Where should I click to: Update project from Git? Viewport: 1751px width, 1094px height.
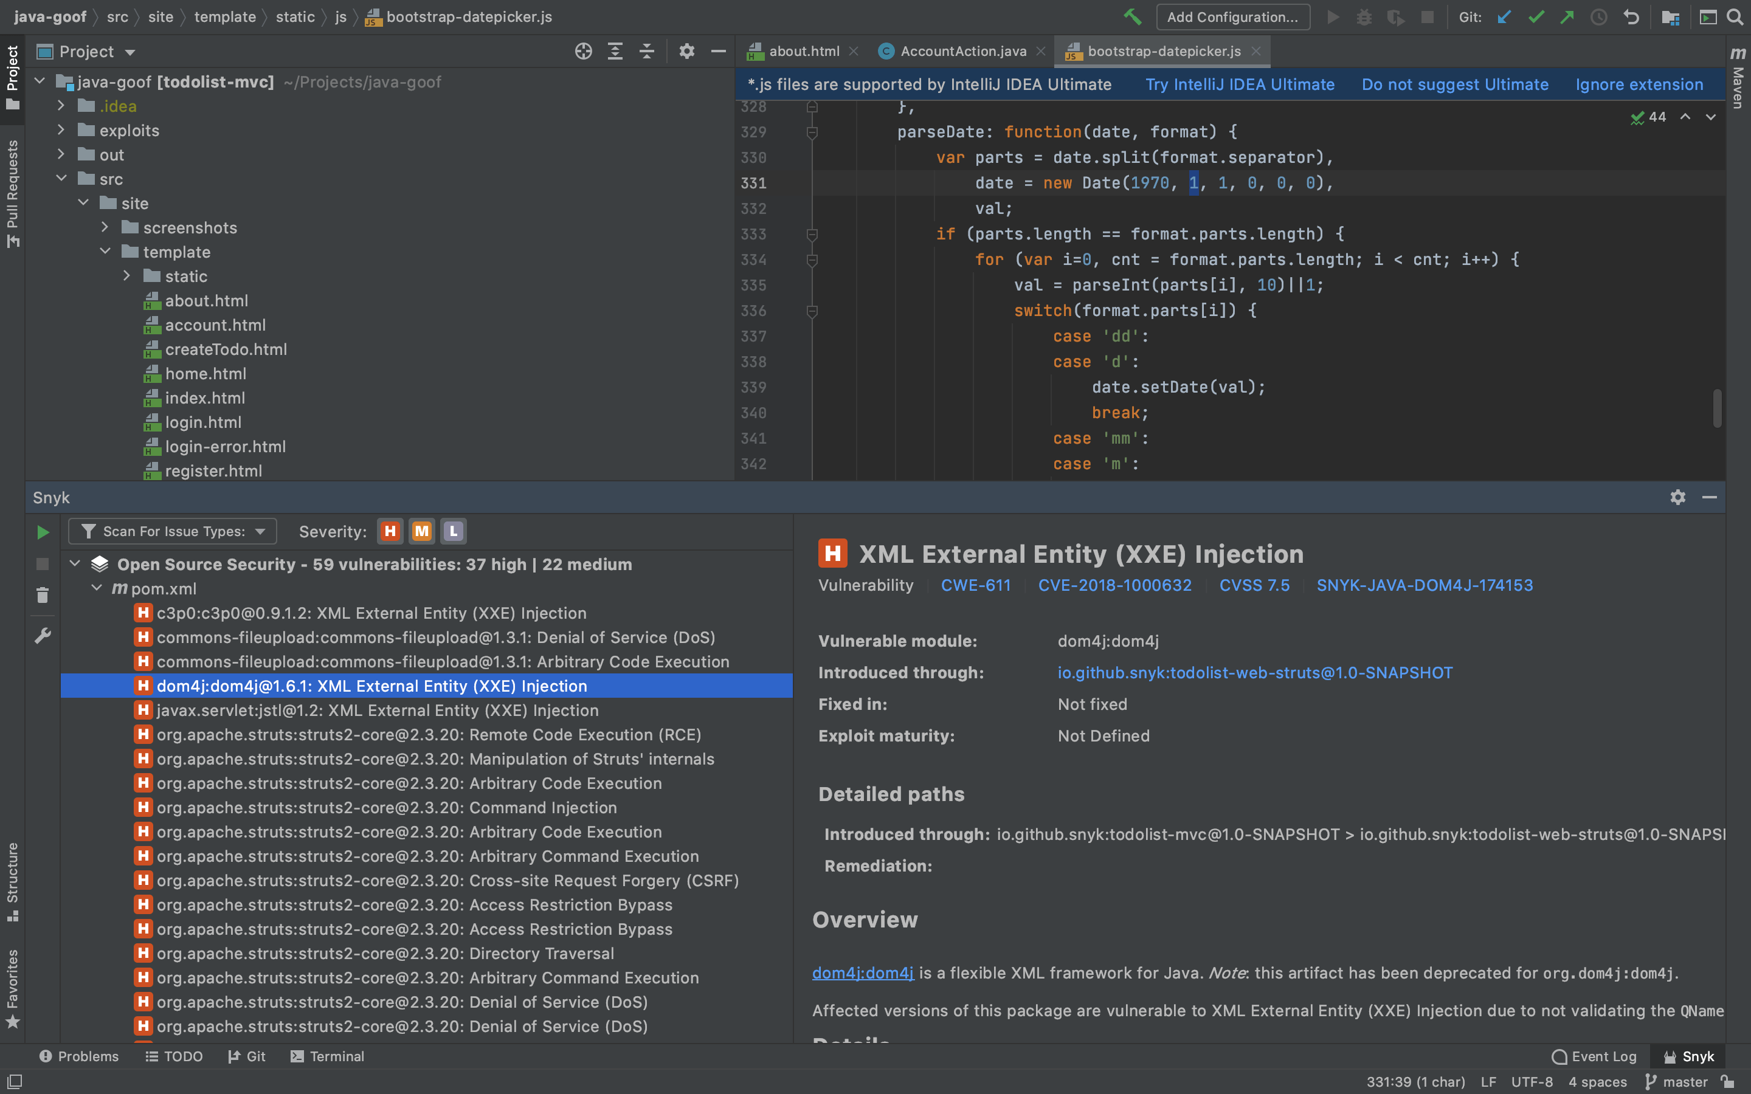[x=1504, y=16]
